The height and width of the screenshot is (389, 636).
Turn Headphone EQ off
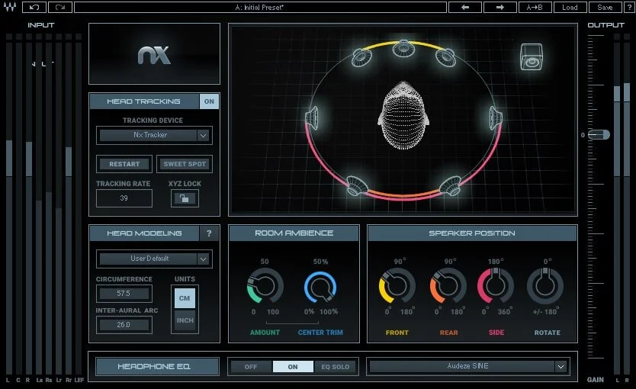coord(251,367)
